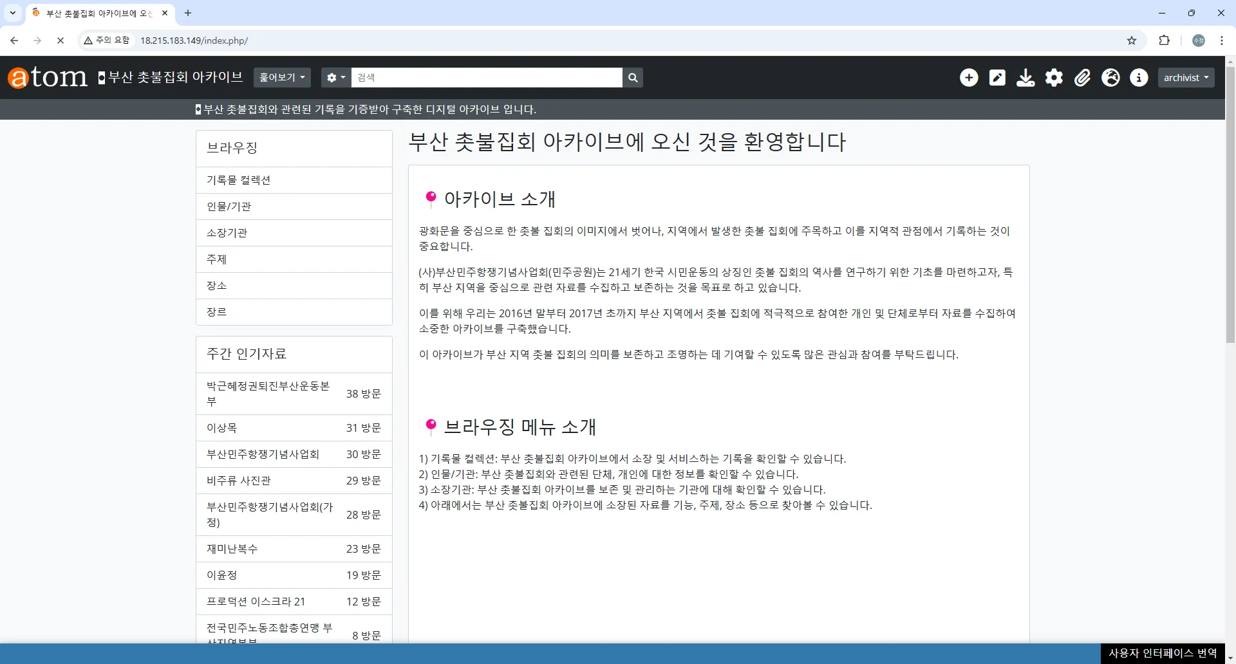Open the Clipboard paperclip icon
This screenshot has height=664, width=1236.
pyautogui.click(x=1082, y=78)
